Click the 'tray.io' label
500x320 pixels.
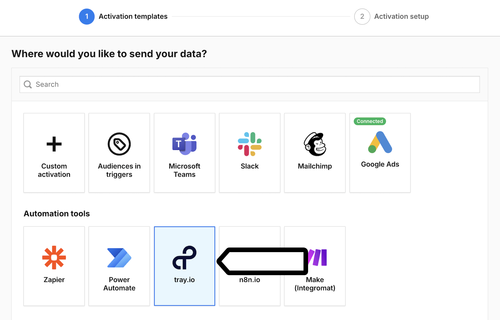point(185,280)
